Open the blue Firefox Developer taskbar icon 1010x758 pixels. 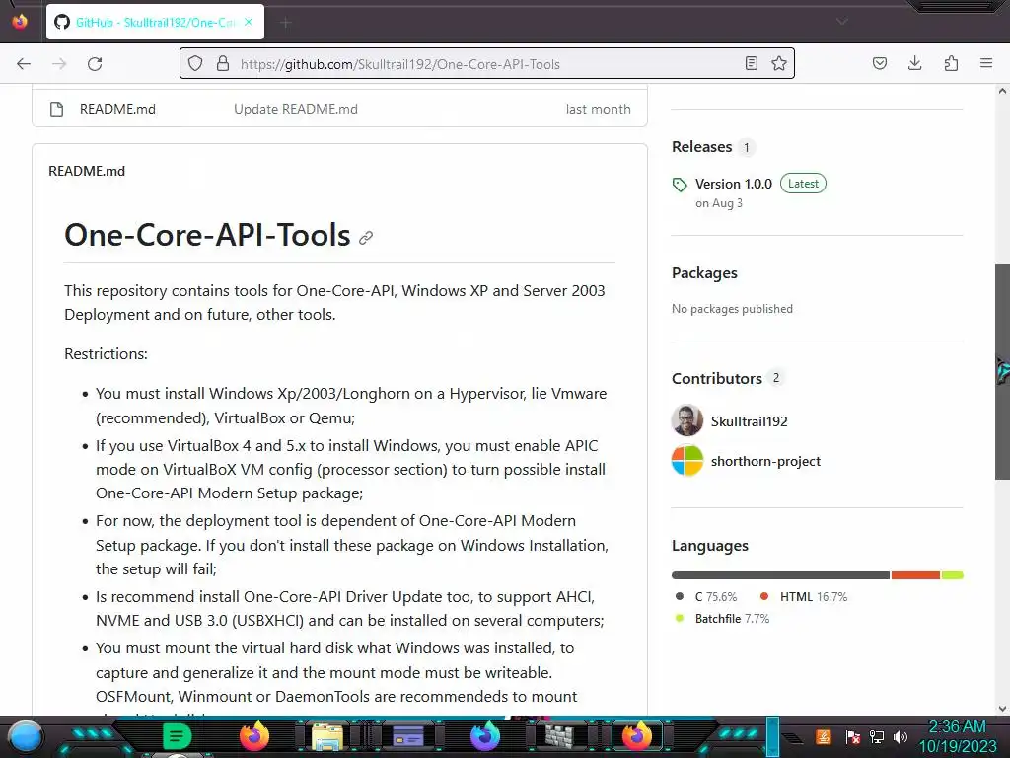click(485, 736)
